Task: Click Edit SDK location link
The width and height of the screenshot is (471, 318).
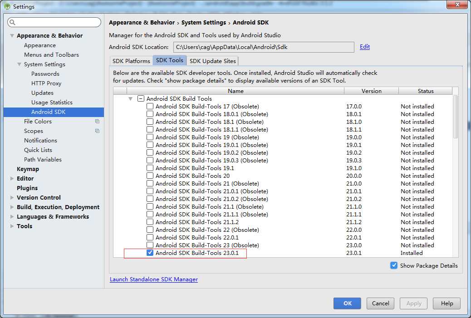Action: coord(365,47)
